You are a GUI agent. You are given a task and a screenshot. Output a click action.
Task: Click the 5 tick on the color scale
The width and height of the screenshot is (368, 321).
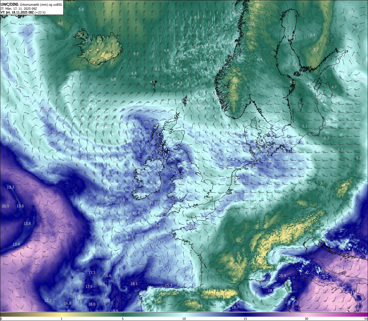pos(123,318)
